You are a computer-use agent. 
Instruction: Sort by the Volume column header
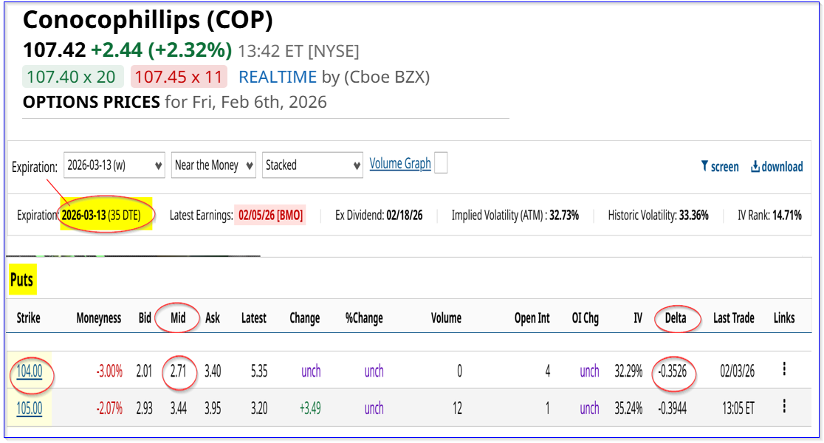point(446,318)
